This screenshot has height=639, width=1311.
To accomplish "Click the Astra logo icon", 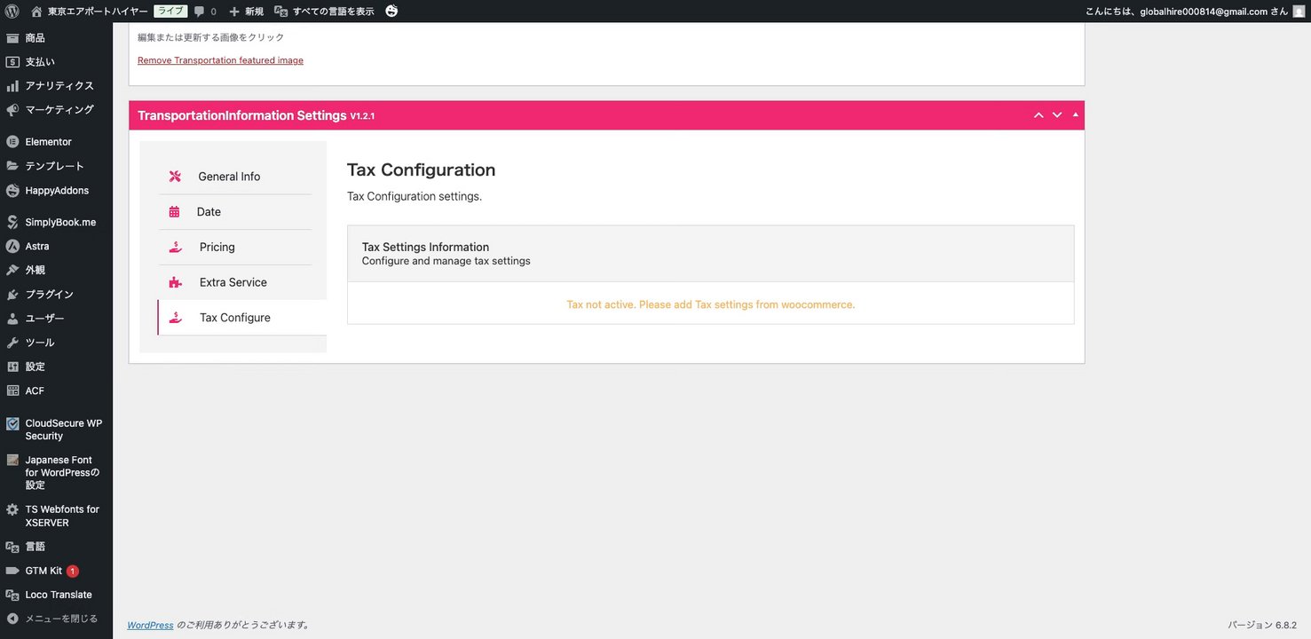I will pos(12,246).
